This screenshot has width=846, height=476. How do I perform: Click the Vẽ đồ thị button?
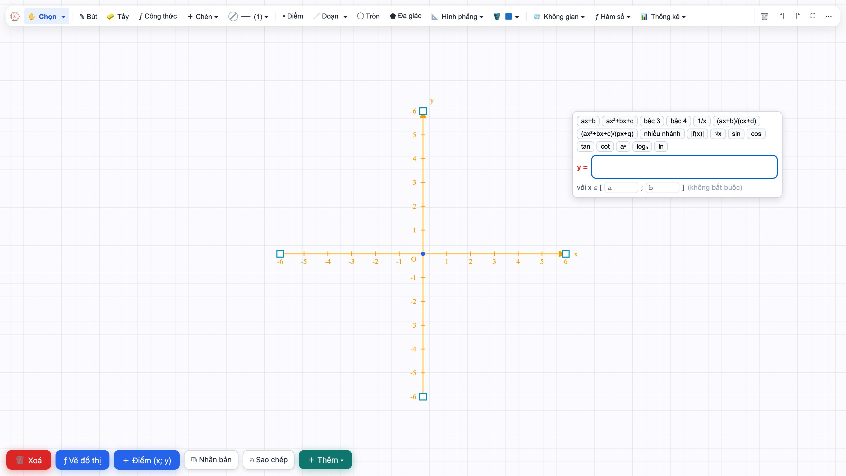pos(82,460)
